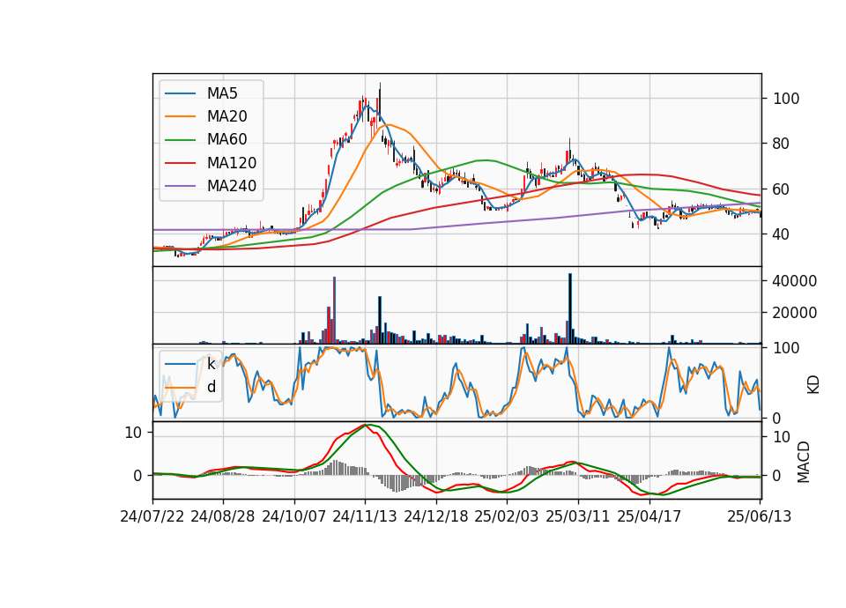Click the tall volume spike before 24/11/13

click(x=335, y=310)
